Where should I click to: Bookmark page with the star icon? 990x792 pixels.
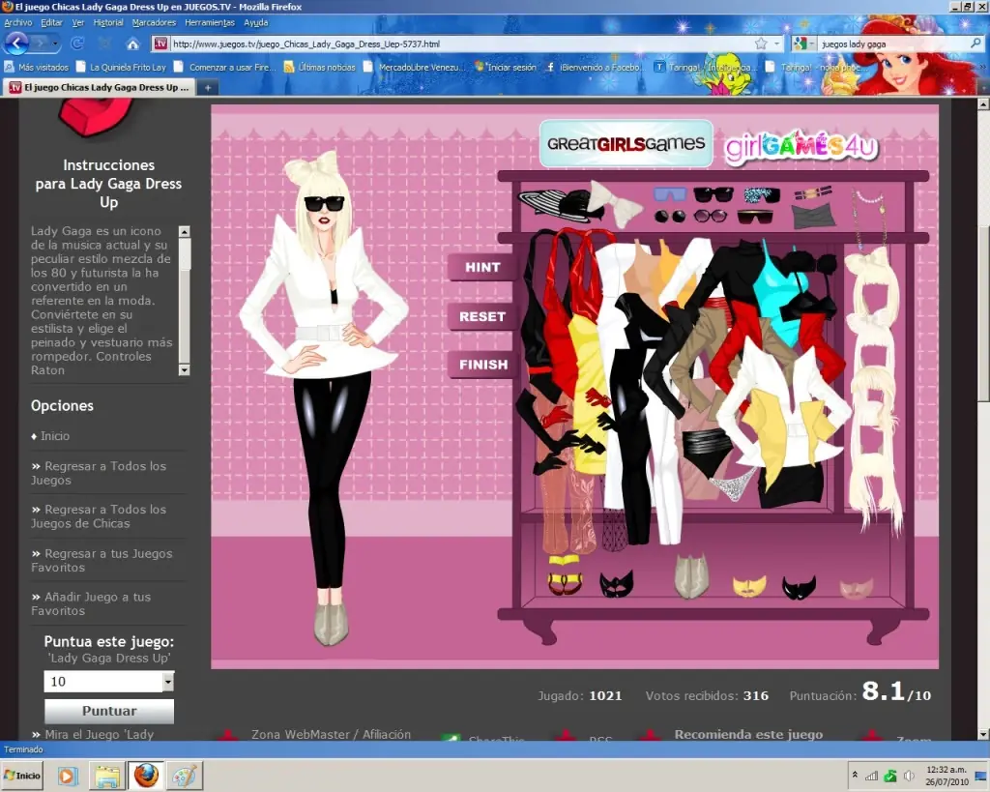(x=761, y=44)
